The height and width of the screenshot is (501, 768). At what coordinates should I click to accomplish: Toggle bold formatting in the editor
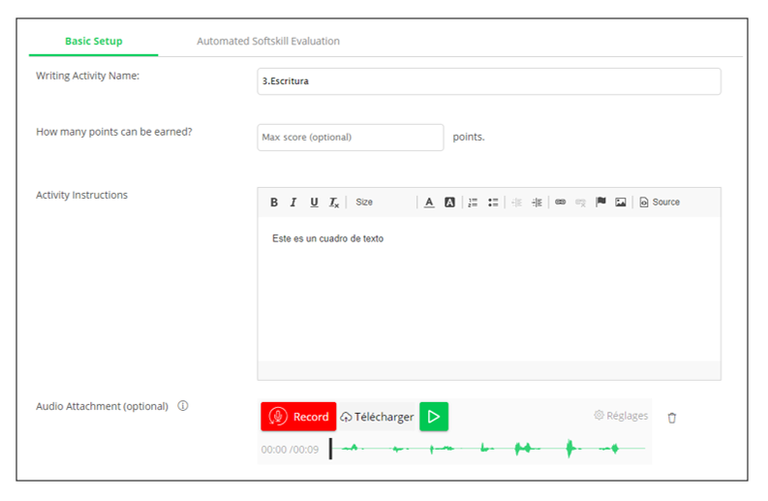[x=274, y=203]
